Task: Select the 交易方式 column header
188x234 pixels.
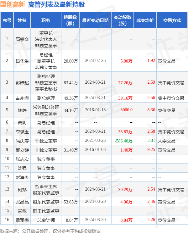Action: click(x=172, y=20)
